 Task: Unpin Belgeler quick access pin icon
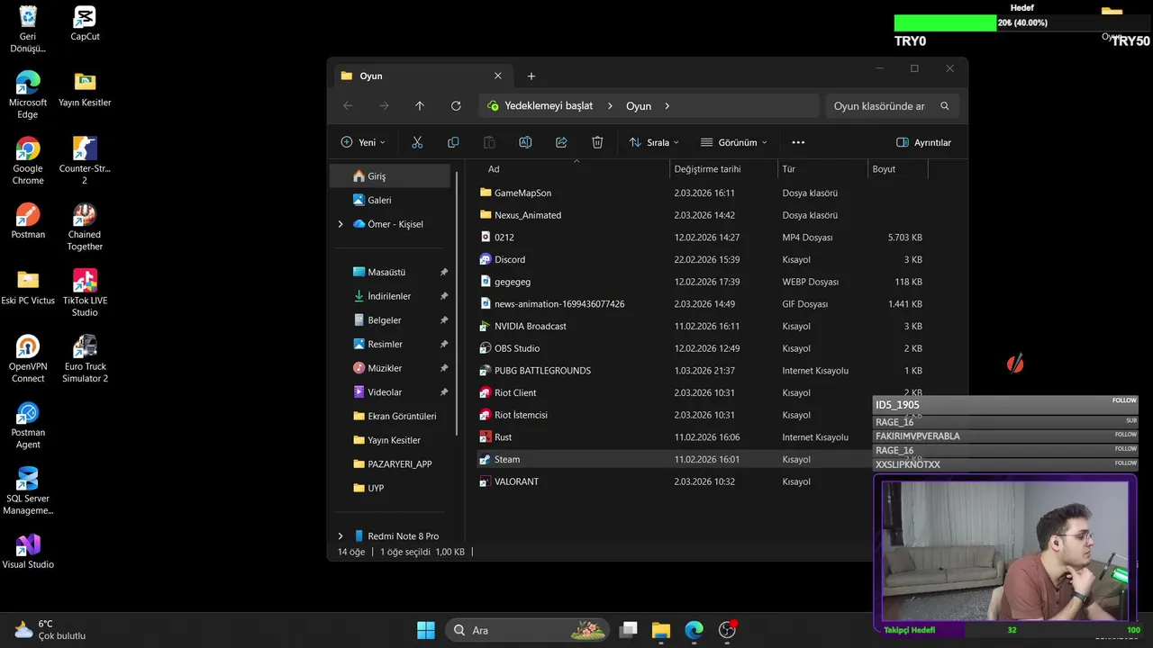click(x=443, y=320)
